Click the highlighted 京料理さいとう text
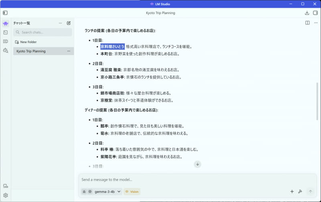 pos(112,47)
